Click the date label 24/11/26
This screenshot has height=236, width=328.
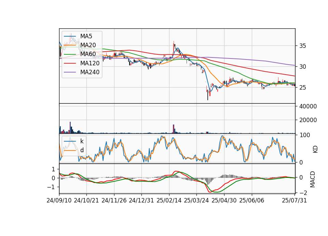tap(114, 200)
